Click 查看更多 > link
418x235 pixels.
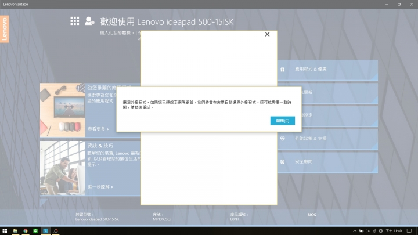[x=98, y=129]
